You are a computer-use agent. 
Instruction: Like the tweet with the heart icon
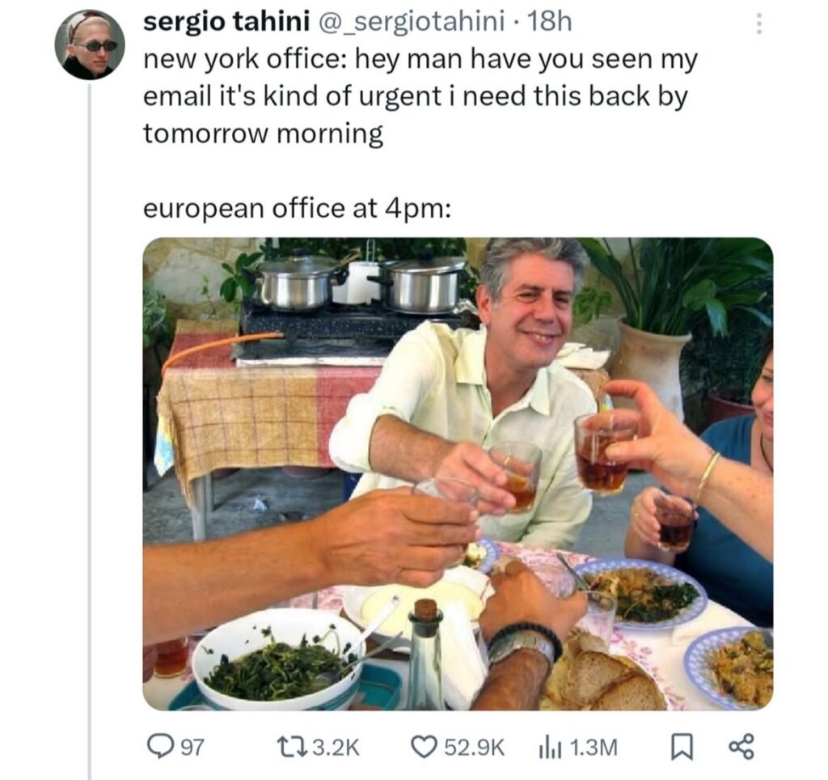(x=424, y=746)
